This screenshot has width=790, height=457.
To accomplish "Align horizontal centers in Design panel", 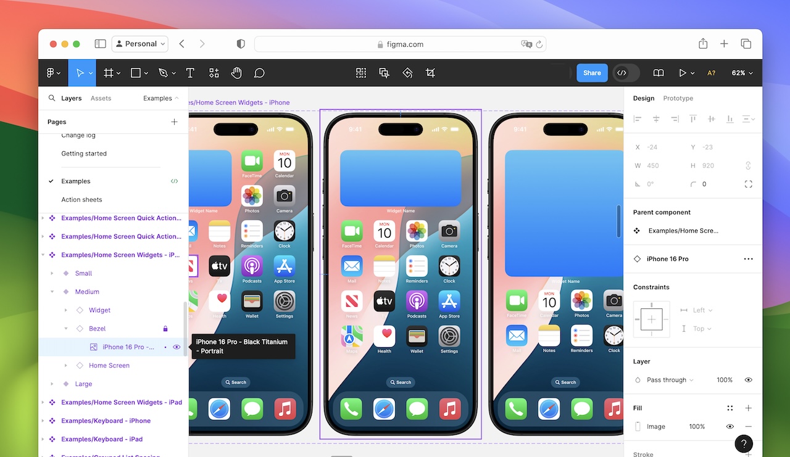I will [x=656, y=119].
